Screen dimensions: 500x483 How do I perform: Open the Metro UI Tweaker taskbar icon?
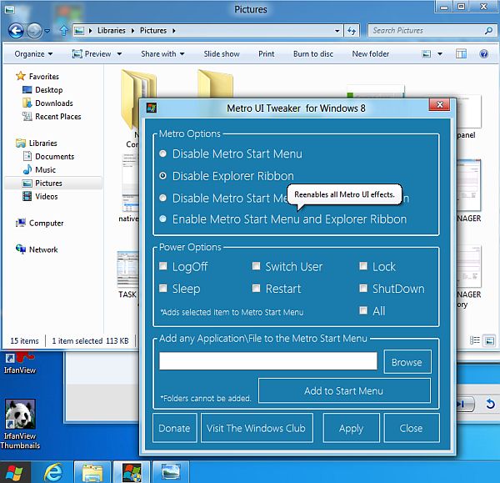[132, 472]
